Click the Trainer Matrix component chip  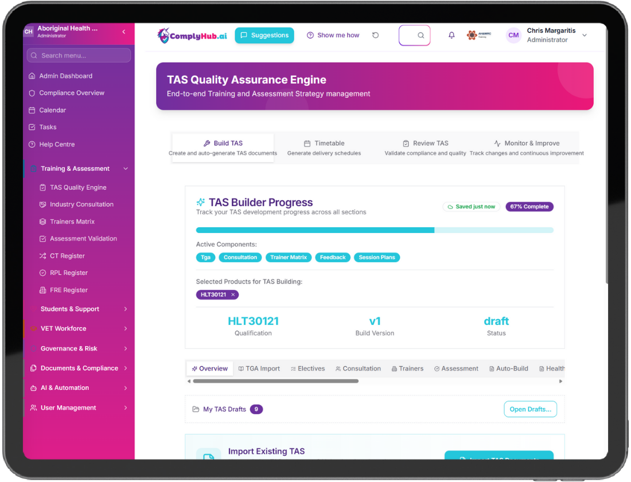tap(289, 257)
